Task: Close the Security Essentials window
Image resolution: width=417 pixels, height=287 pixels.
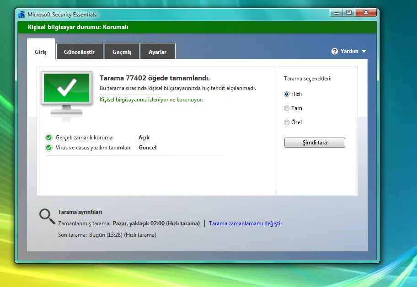Action: [366, 12]
